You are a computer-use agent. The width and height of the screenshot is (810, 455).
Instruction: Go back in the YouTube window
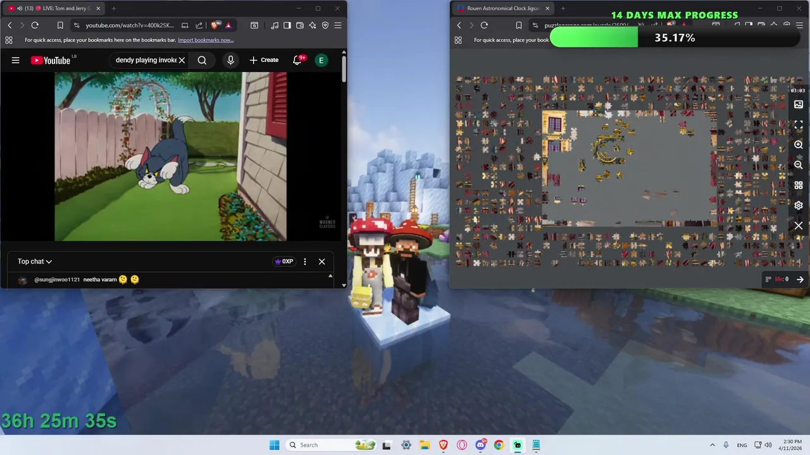click(9, 25)
